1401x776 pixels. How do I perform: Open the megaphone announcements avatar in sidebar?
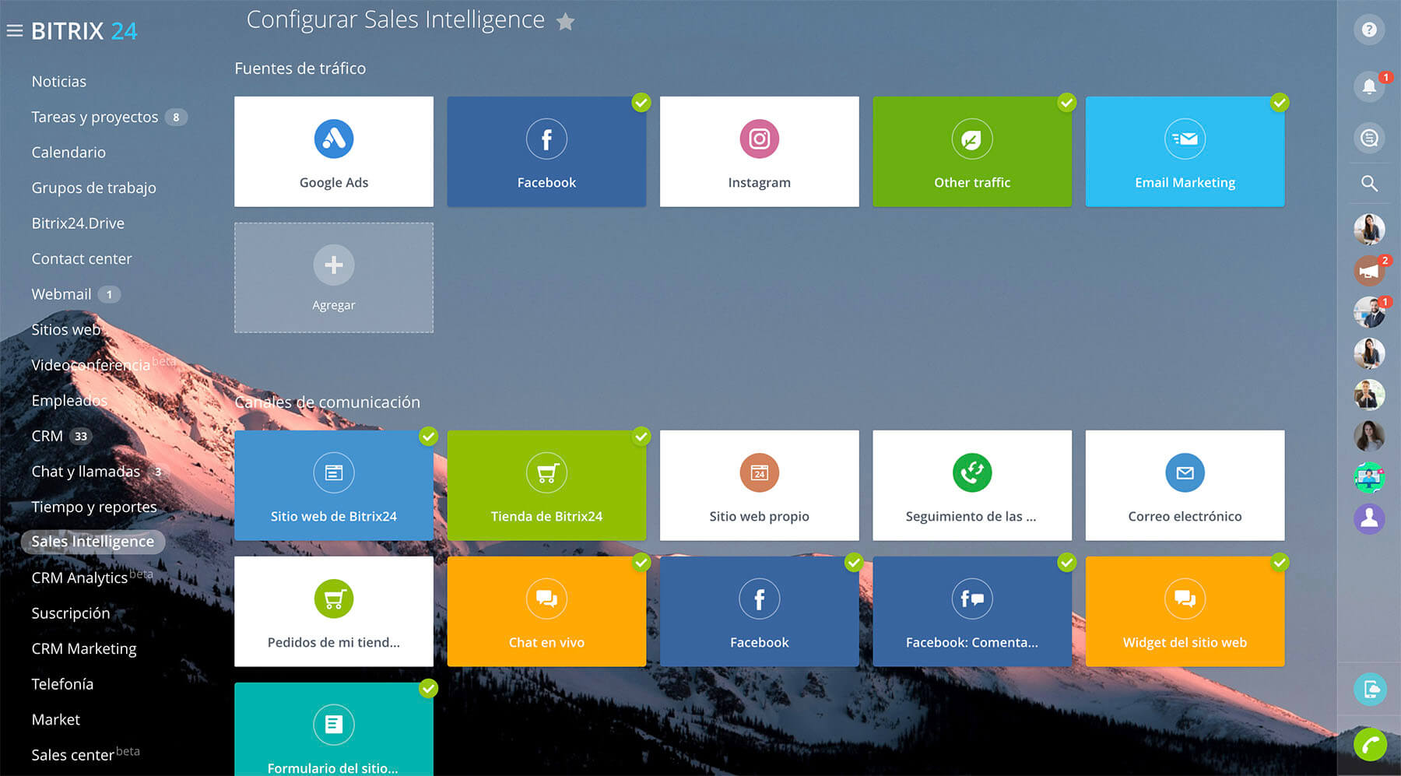pyautogui.click(x=1368, y=271)
